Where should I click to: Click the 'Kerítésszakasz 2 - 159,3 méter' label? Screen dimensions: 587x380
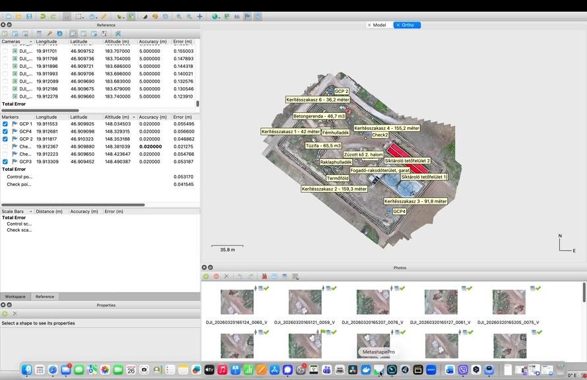pos(334,189)
